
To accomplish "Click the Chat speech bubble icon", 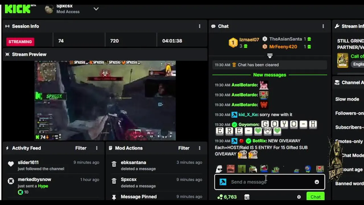I will coord(213,26).
